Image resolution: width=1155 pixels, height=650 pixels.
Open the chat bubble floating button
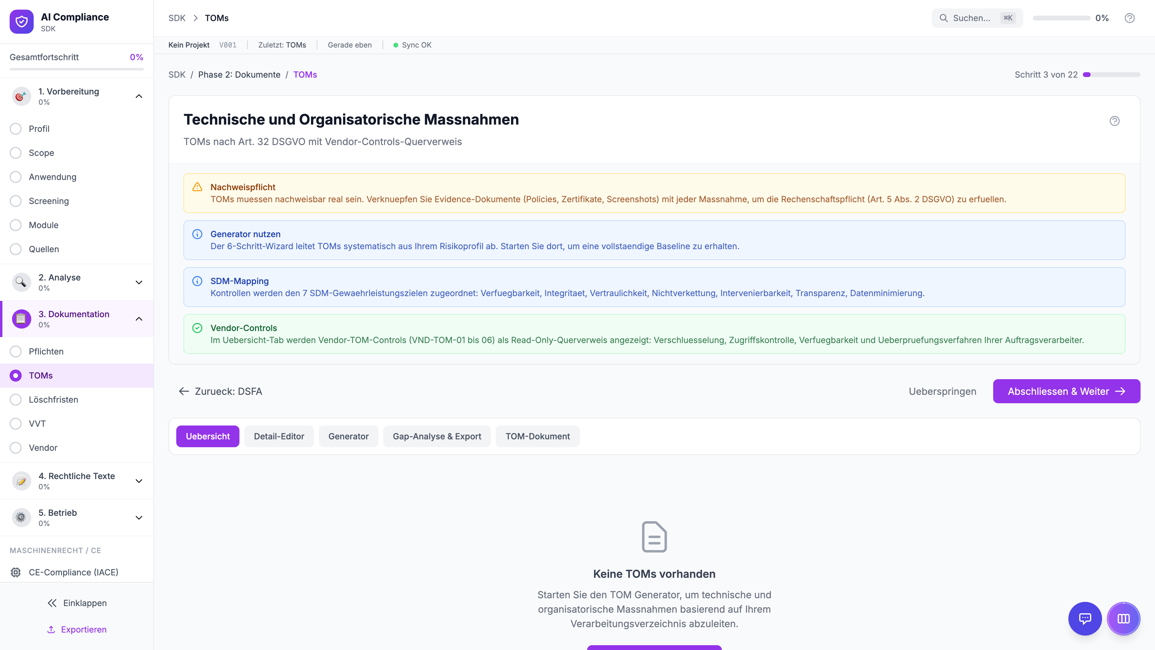(1085, 619)
